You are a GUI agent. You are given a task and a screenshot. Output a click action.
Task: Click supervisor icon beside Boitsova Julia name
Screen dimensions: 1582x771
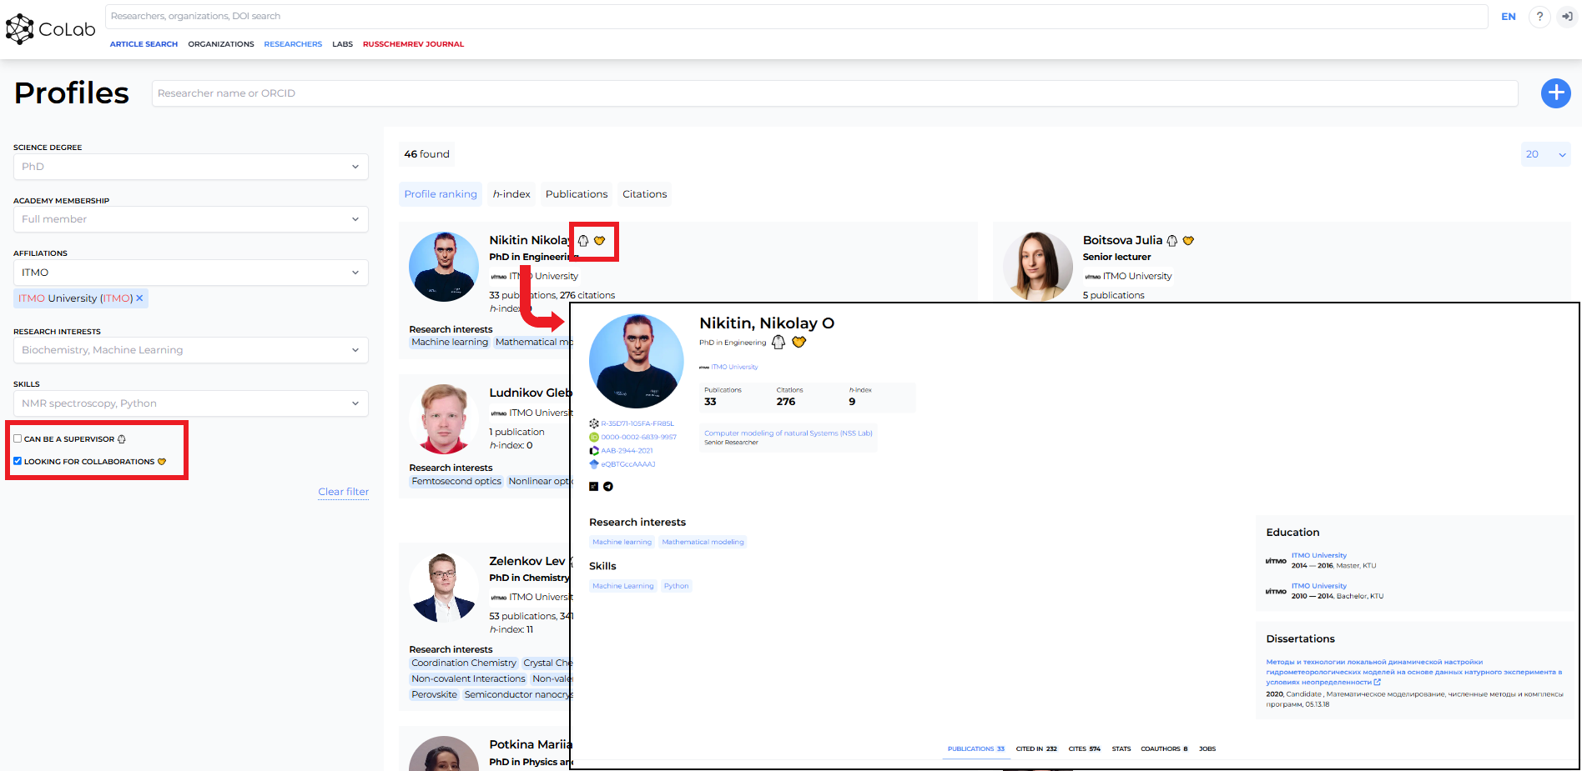coord(1172,240)
